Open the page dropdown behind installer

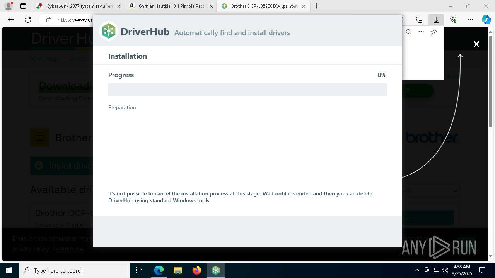430,191
